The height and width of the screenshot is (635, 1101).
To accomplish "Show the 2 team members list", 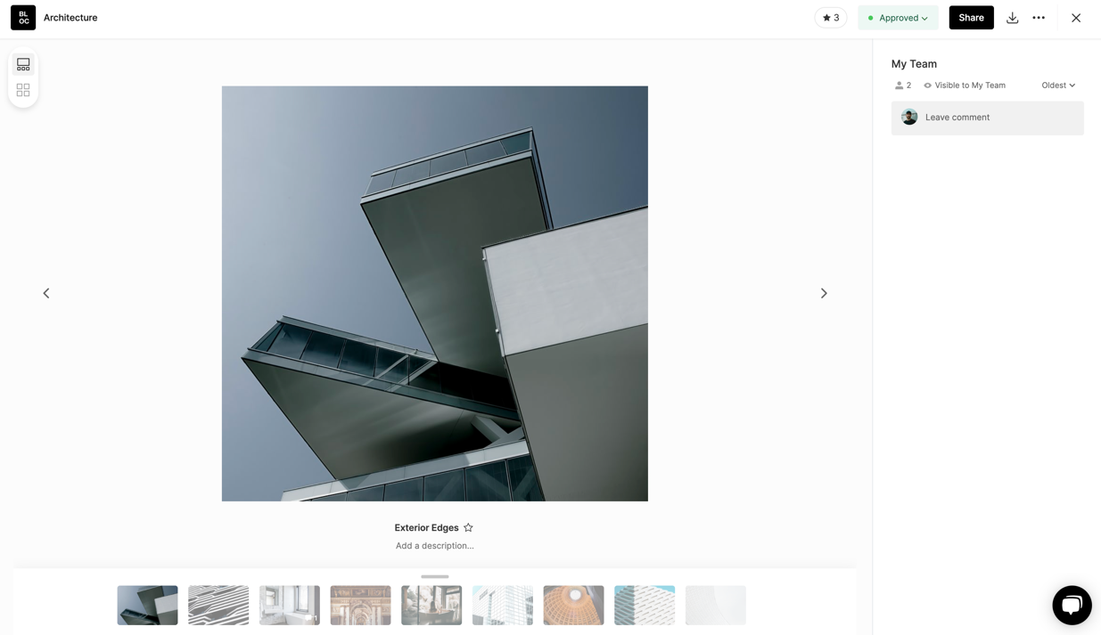I will coord(902,85).
